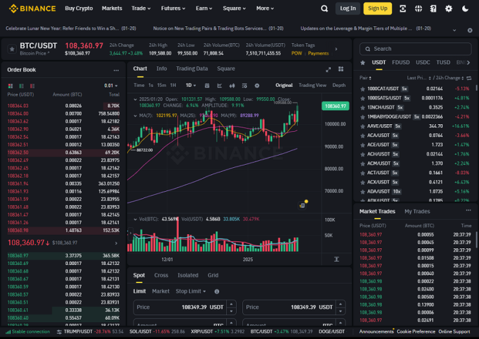Screen dimensions: 479x339
Task: Favorite the AAVE/USDT pair
Action: click(x=362, y=126)
